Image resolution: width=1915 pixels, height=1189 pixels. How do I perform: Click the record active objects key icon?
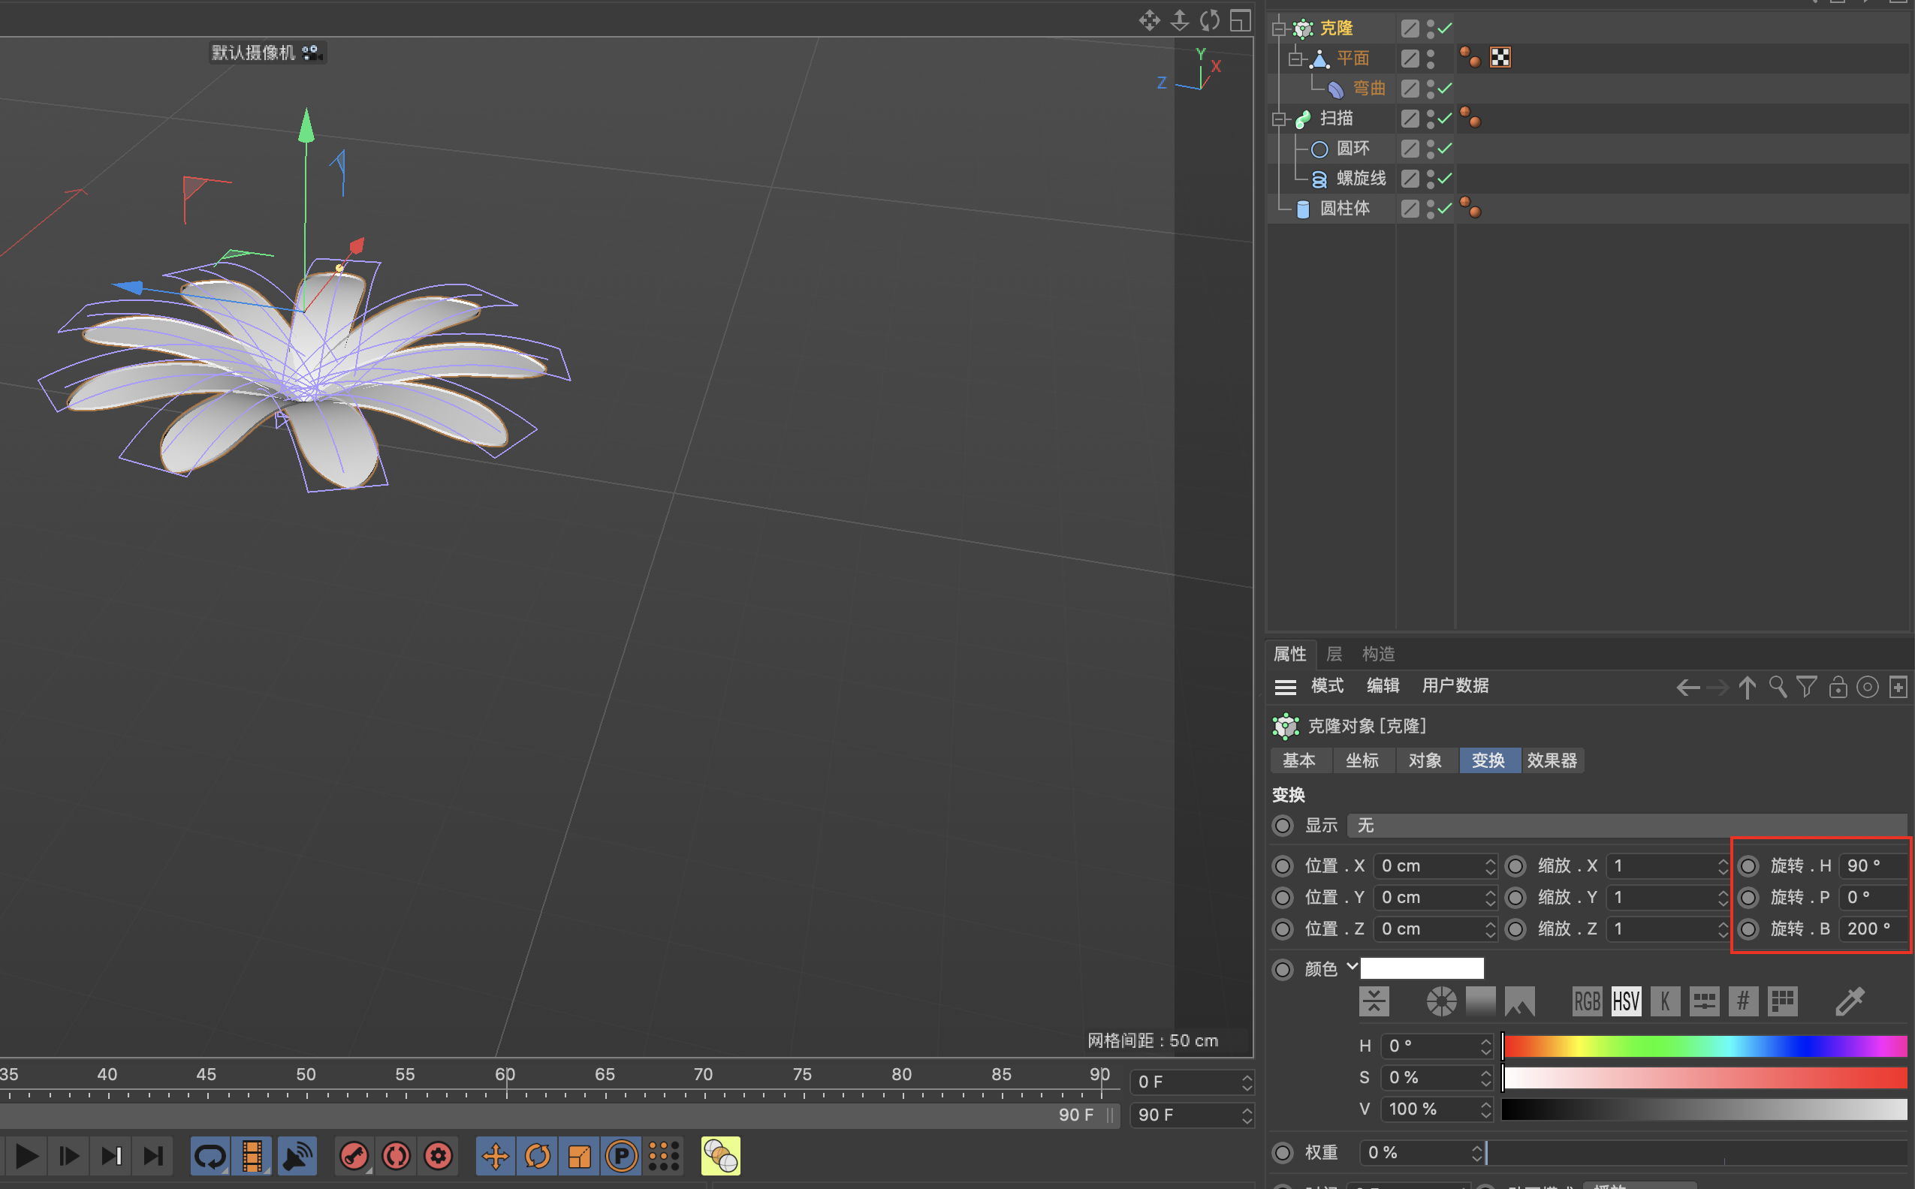[354, 1156]
